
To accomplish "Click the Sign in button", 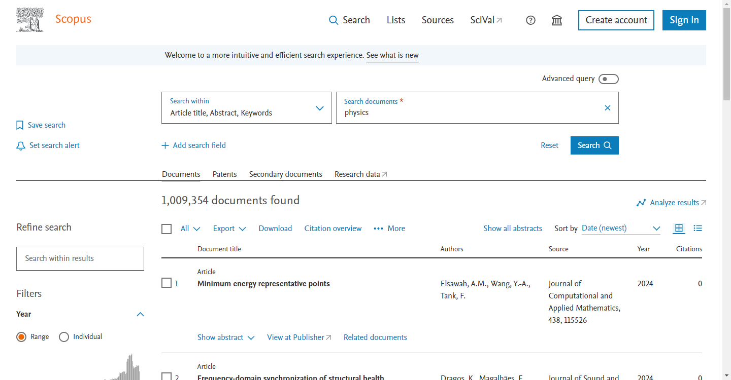I will click(684, 20).
